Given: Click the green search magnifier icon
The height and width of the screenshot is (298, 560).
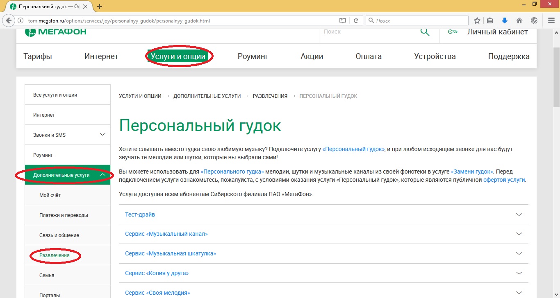Looking at the screenshot, I should coord(425,31).
